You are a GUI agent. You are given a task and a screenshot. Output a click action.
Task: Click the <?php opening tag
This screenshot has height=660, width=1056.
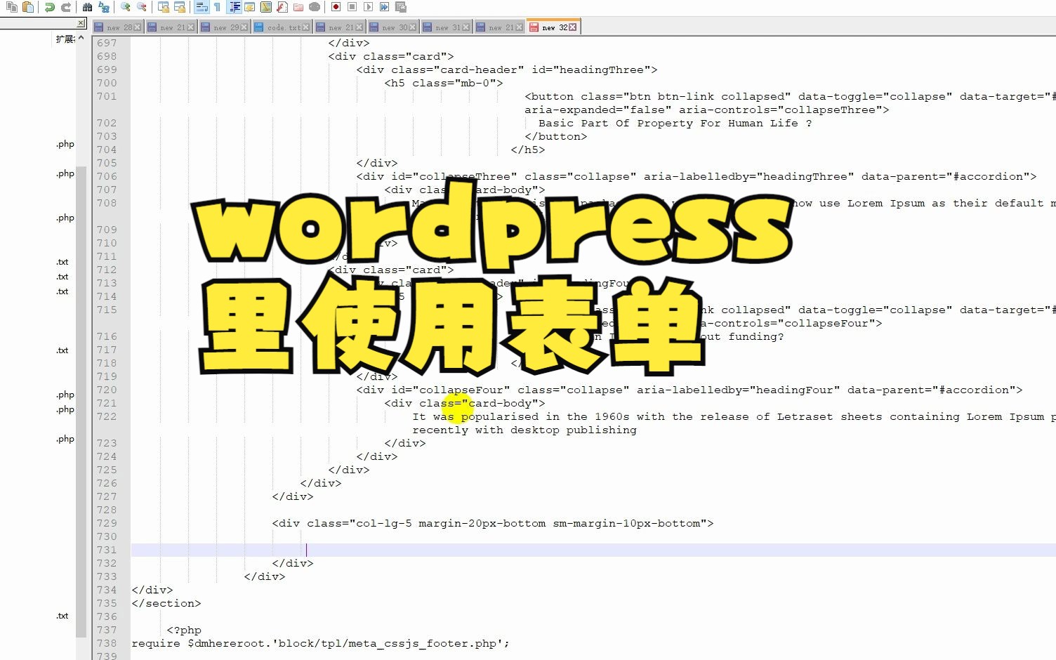click(x=184, y=630)
